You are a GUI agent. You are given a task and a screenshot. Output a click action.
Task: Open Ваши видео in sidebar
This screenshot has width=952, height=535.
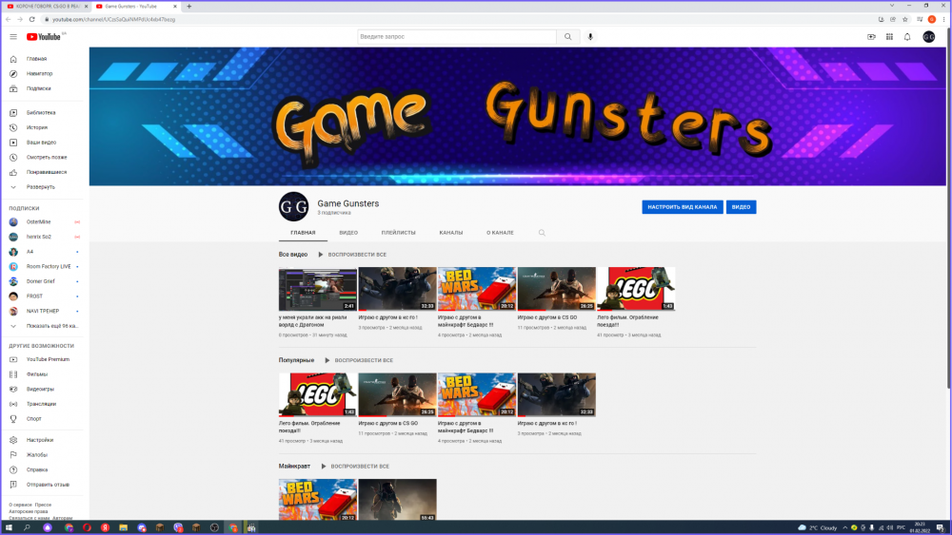43,143
